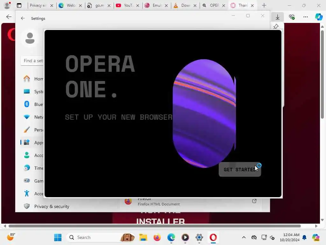Open the Firefox HTML Document external link icon
Image resolution: width=326 pixels, height=245 pixels.
pos(254,201)
